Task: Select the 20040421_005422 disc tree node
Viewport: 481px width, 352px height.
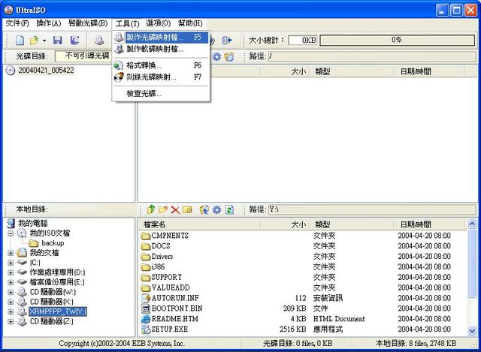Action: 46,71
